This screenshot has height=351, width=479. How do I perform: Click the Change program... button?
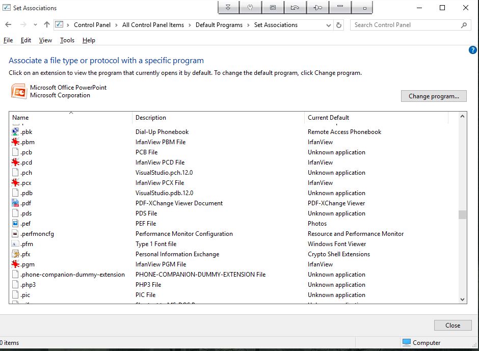(x=434, y=96)
